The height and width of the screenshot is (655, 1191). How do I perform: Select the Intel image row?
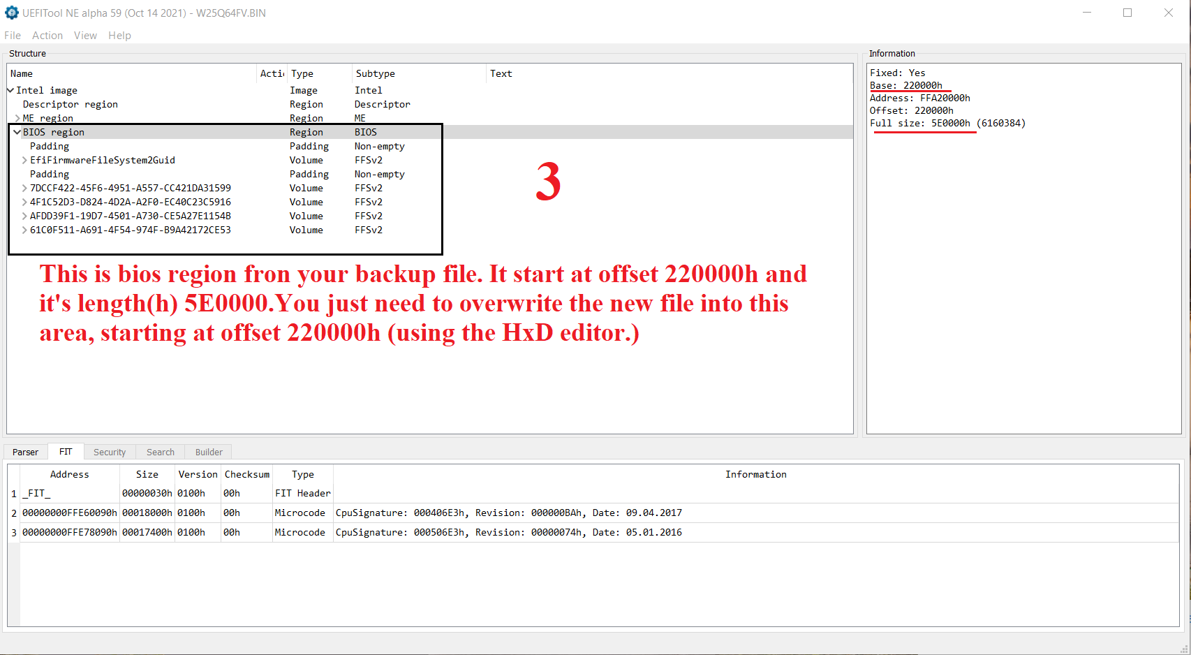click(x=430, y=90)
